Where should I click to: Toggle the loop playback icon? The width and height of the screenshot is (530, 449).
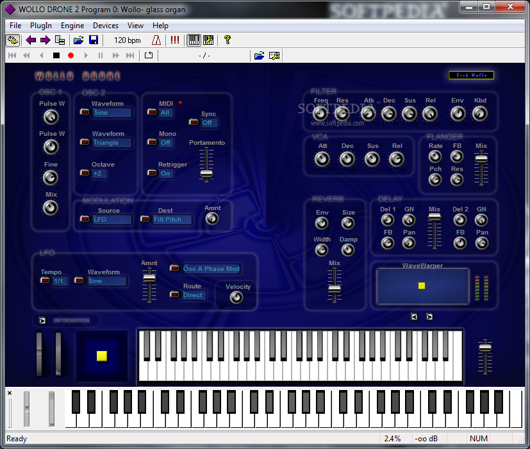click(x=149, y=55)
